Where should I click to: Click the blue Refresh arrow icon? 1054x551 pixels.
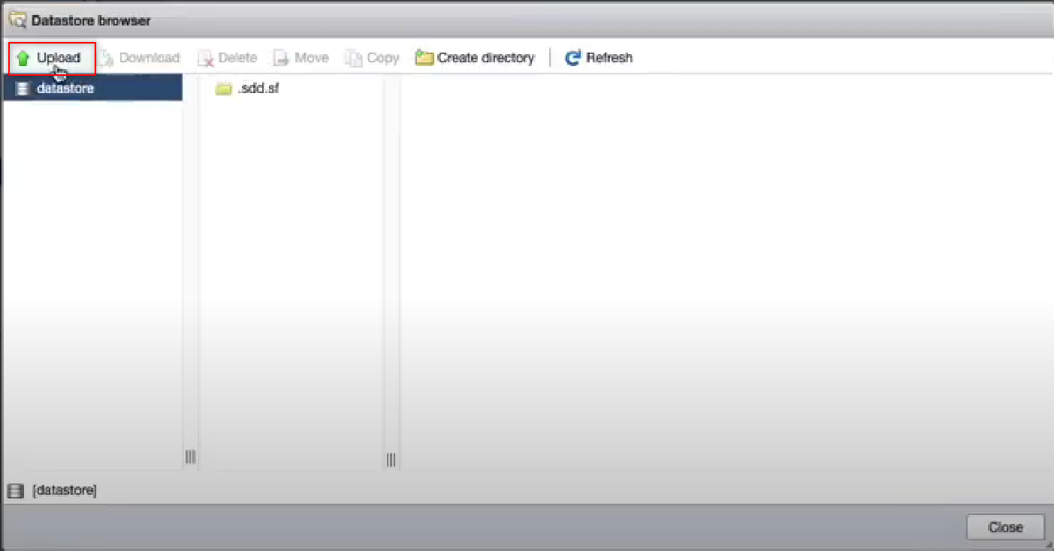(x=573, y=58)
